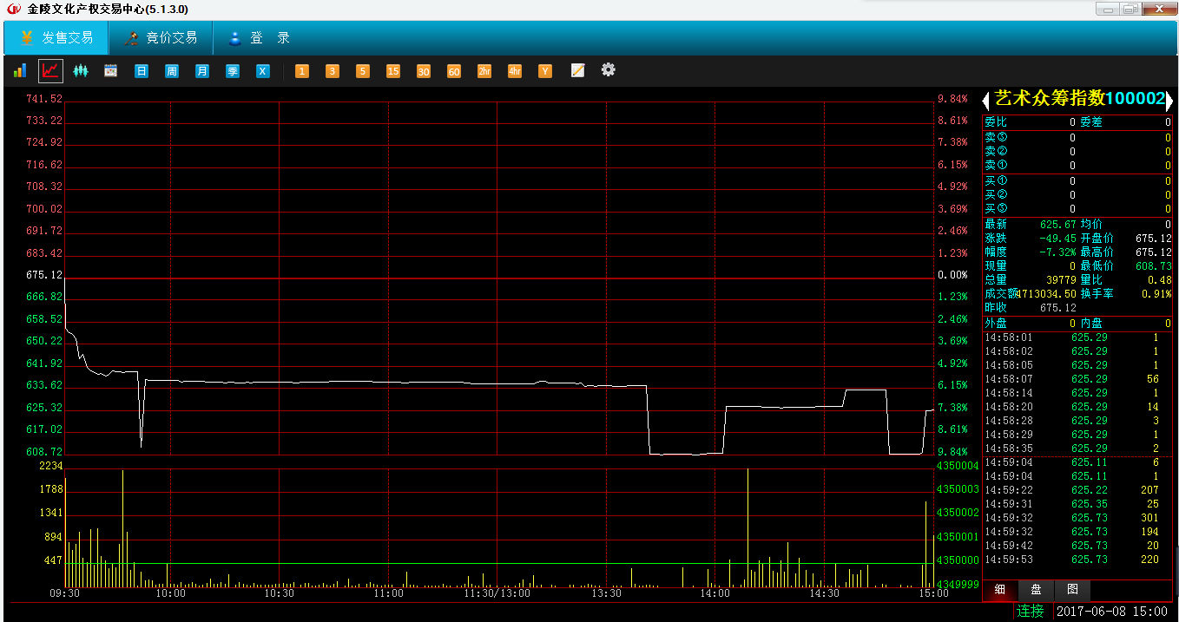Open the calendar icon in toolbar
The height and width of the screenshot is (622, 1179).
(x=110, y=71)
